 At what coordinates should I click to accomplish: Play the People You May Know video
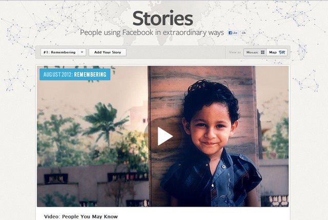[x=165, y=136]
